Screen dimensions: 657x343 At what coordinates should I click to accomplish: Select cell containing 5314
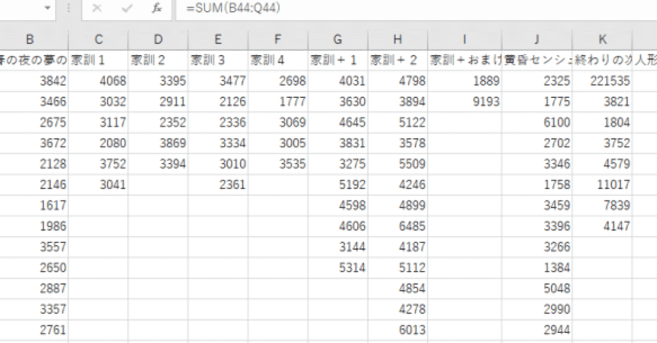pos(338,268)
